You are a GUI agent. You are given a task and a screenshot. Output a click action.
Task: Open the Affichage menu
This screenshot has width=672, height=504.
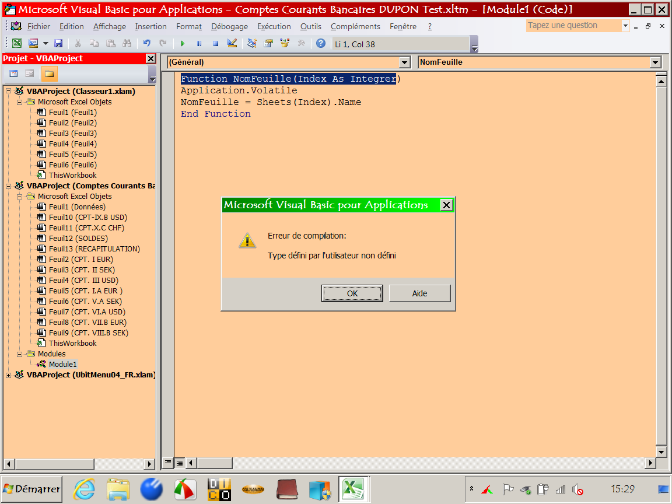tap(110, 27)
